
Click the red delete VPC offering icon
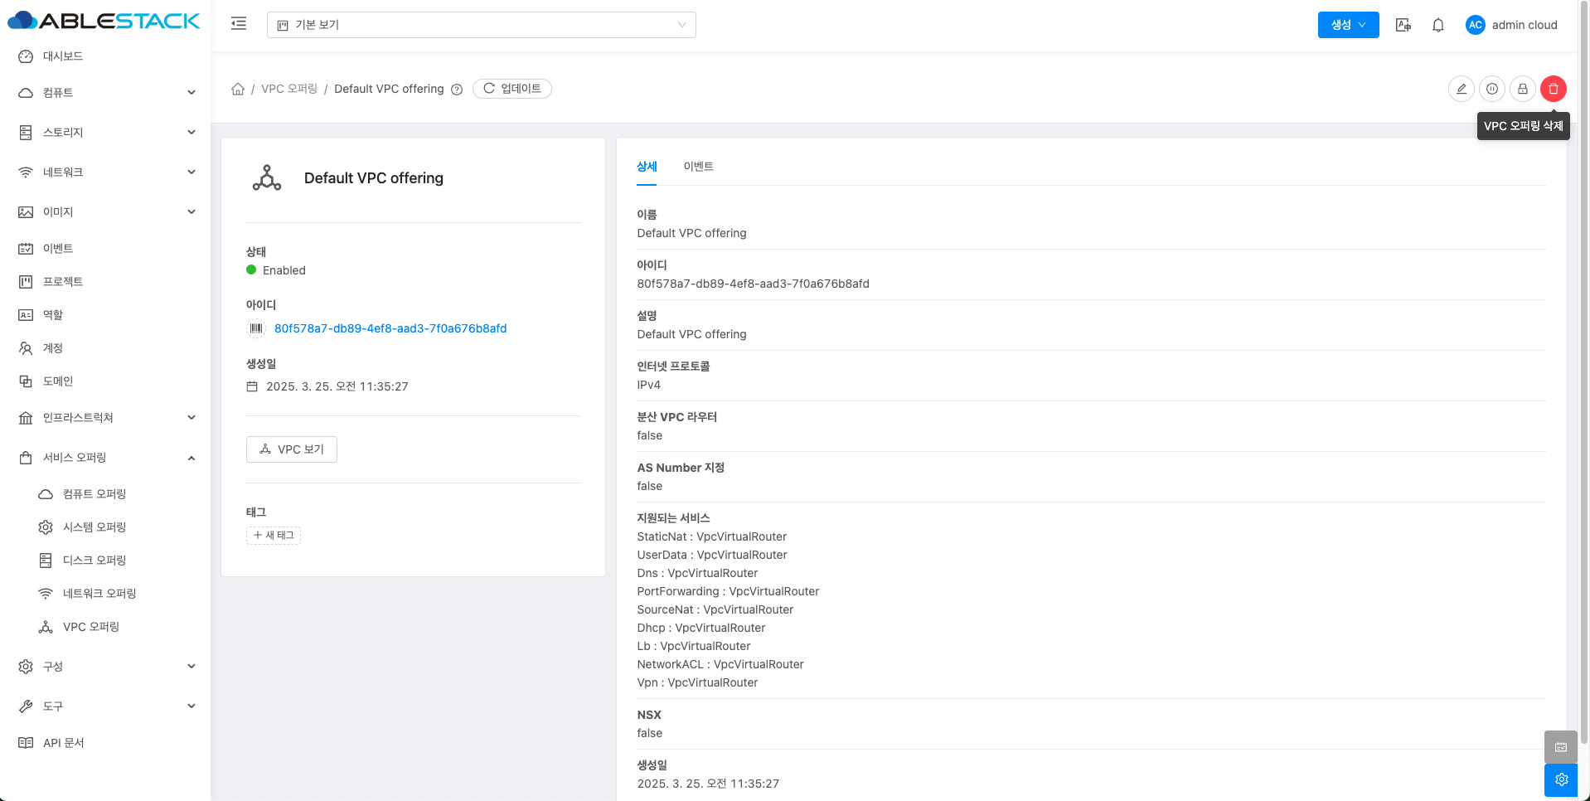1553,89
